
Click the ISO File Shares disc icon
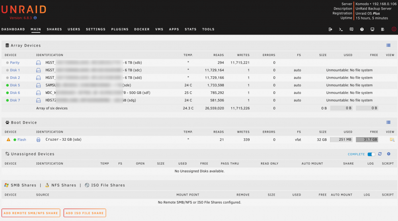[87, 185]
